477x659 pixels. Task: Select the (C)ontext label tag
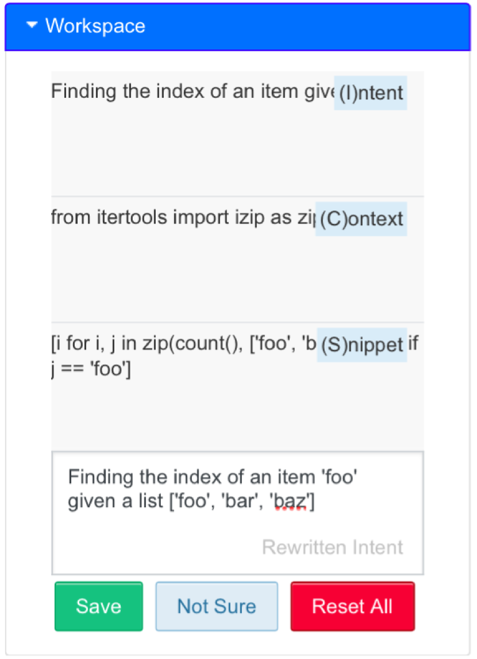pyautogui.click(x=361, y=219)
